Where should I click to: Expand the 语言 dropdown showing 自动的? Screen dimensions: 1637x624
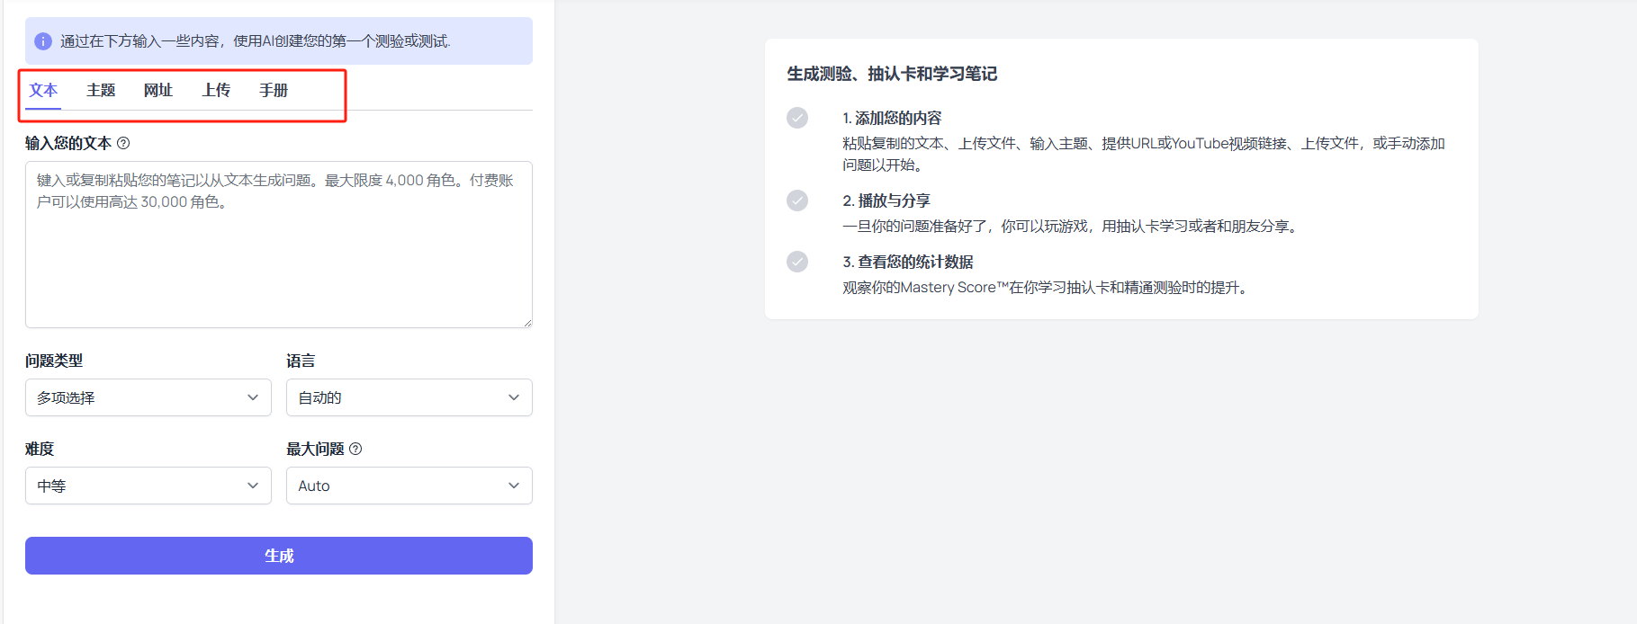point(409,397)
